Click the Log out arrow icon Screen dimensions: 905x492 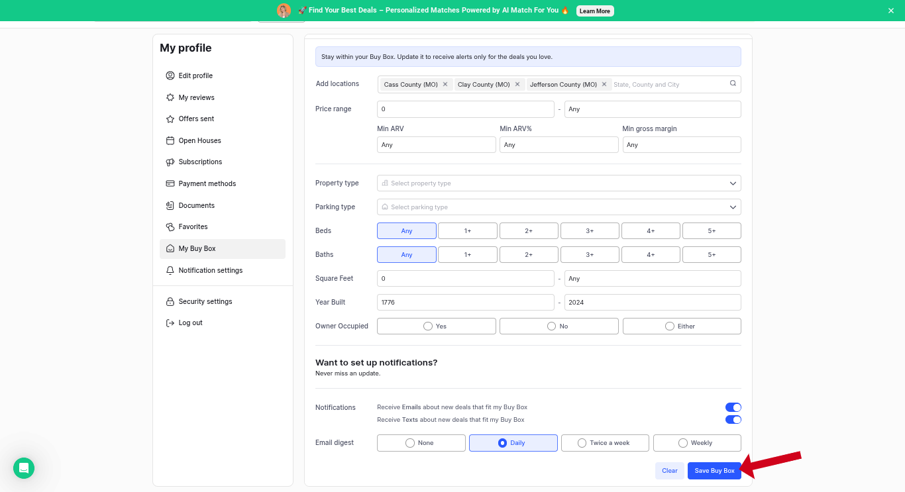click(170, 323)
